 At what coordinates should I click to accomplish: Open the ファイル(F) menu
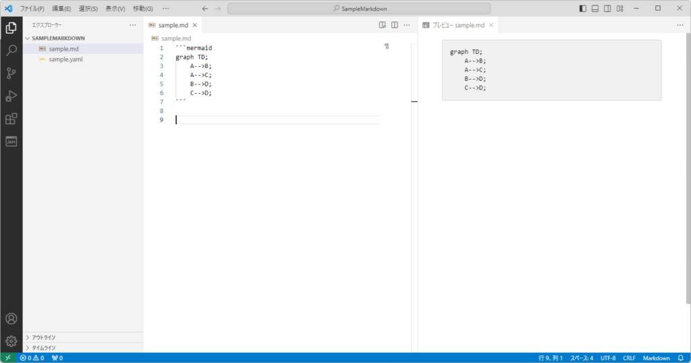(x=32, y=8)
